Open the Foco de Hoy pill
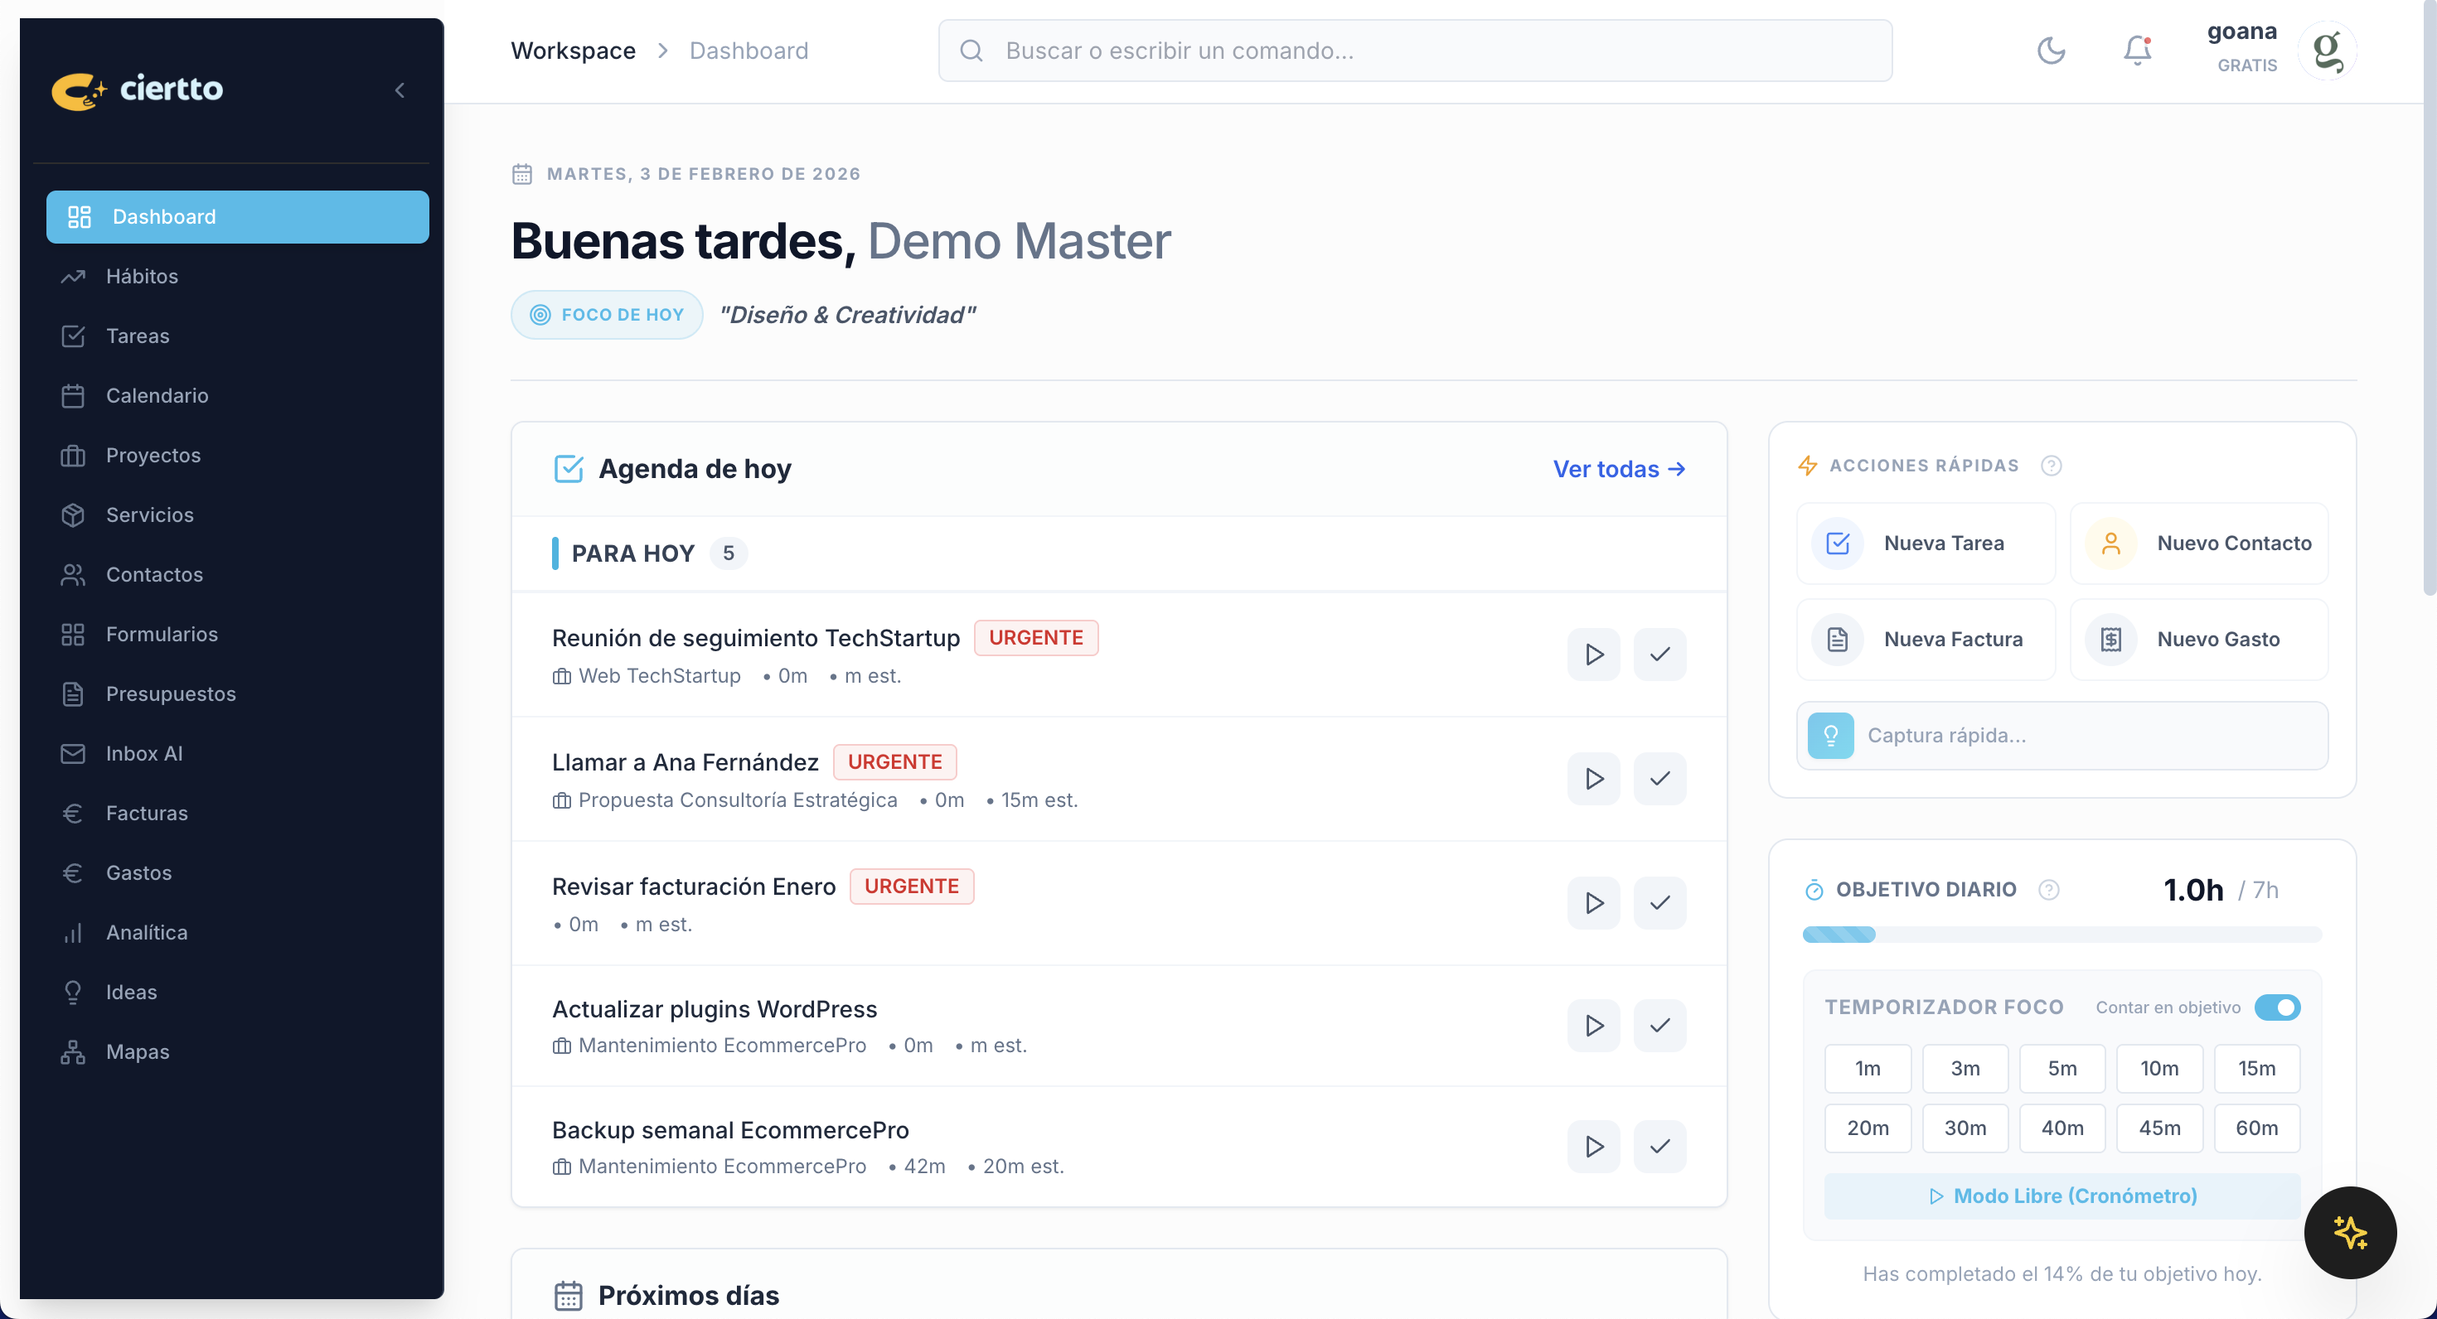2437x1319 pixels. pos(607,315)
